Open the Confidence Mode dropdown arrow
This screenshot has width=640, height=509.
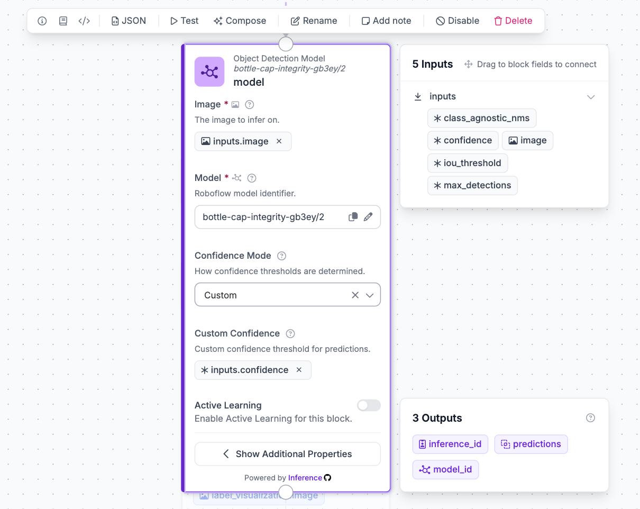coord(370,295)
